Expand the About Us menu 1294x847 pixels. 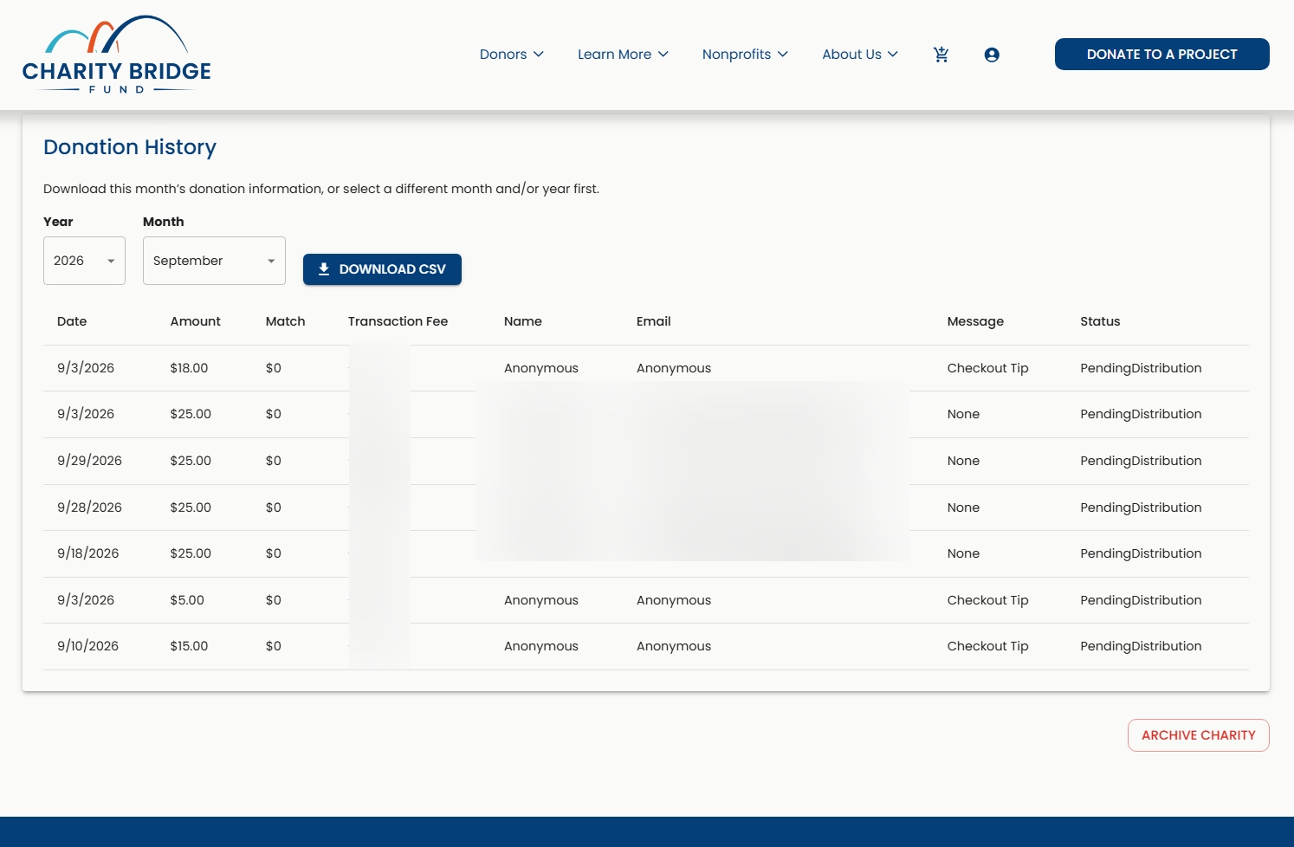[860, 55]
